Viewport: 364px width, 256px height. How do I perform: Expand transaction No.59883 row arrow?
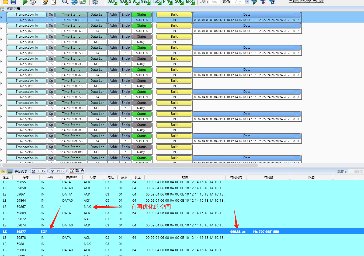(1, 50)
